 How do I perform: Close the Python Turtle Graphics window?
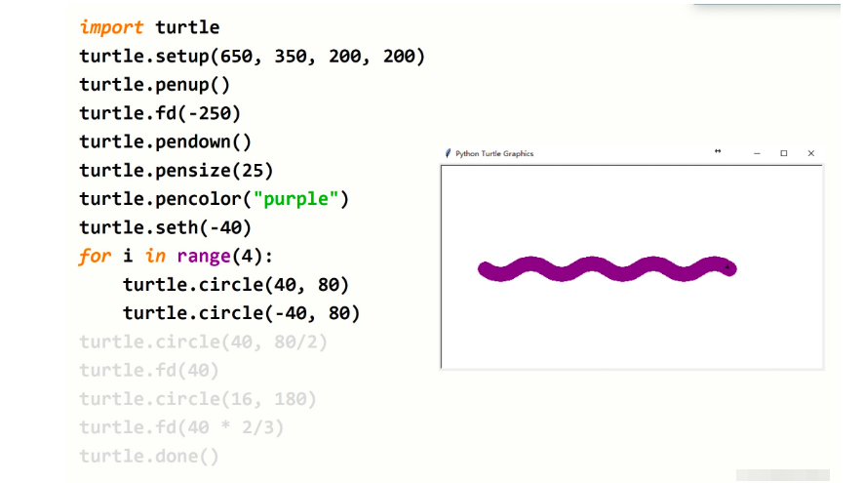click(x=810, y=153)
